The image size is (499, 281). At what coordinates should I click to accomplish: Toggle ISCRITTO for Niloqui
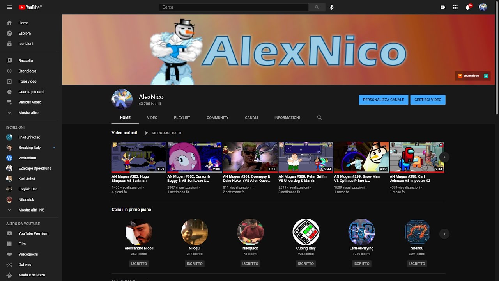pyautogui.click(x=195, y=263)
